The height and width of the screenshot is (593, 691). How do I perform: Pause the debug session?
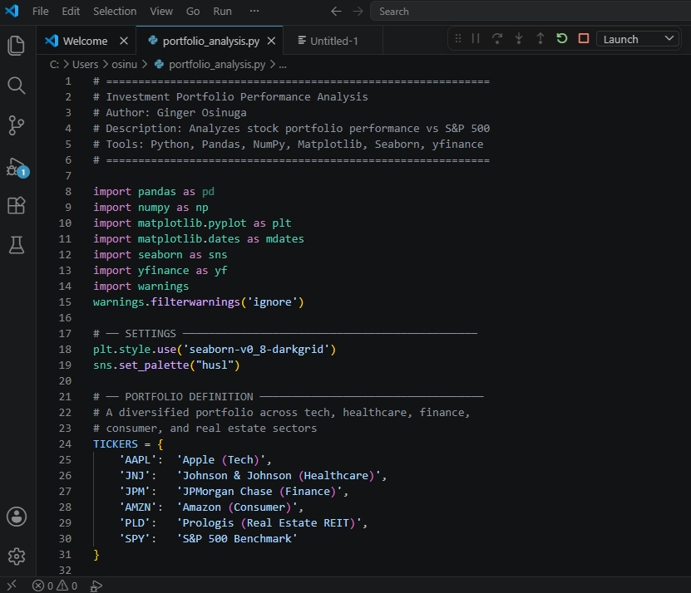tap(476, 39)
